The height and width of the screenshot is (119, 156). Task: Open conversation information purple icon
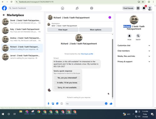pos(110,17)
